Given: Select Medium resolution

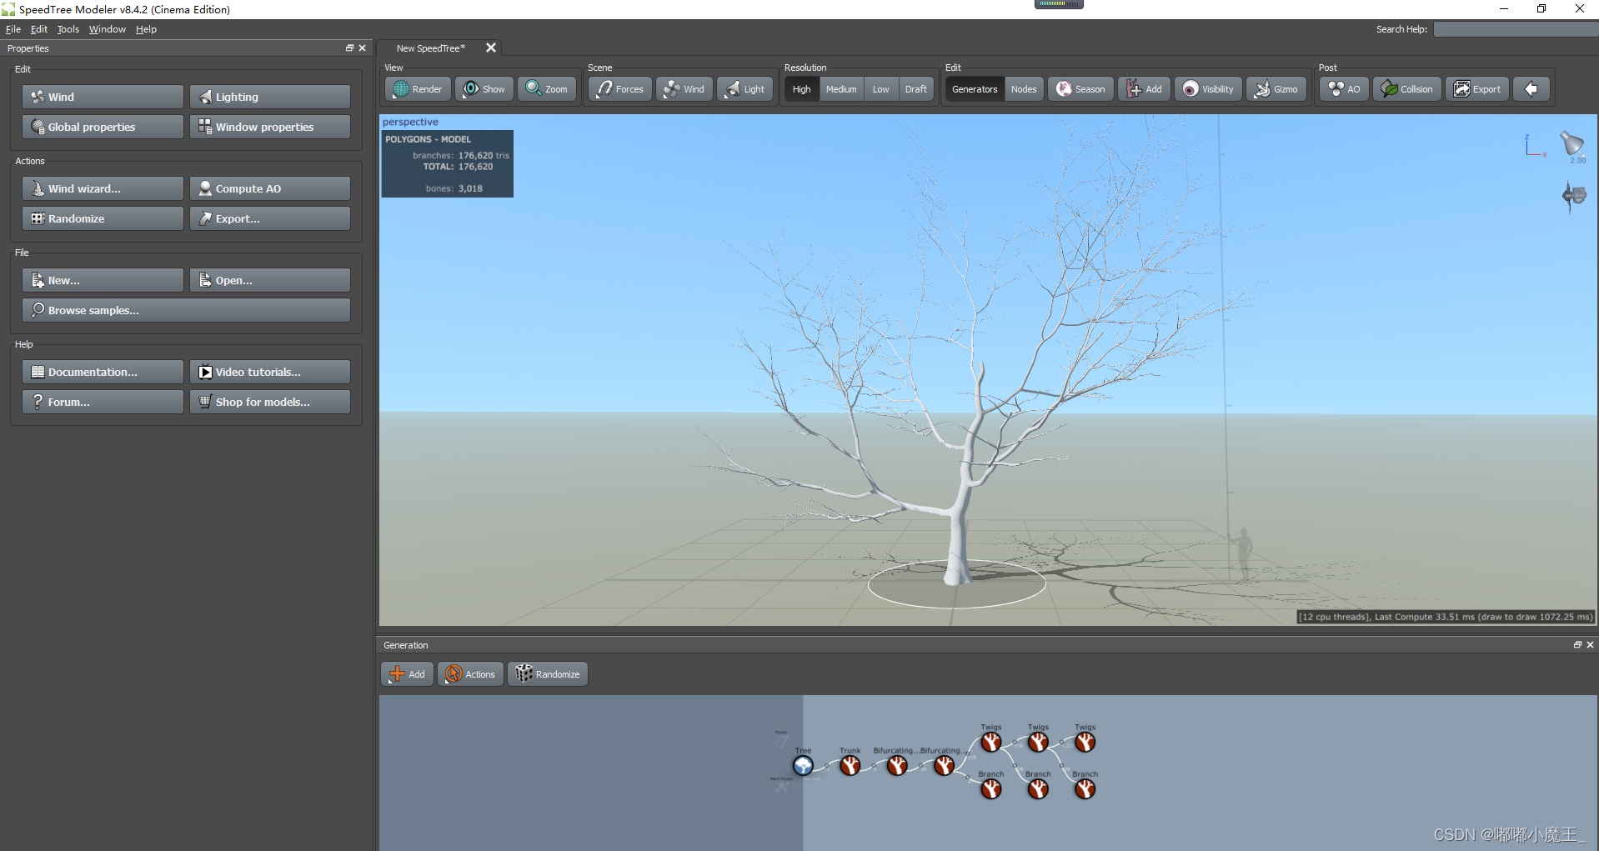Looking at the screenshot, I should [x=841, y=89].
